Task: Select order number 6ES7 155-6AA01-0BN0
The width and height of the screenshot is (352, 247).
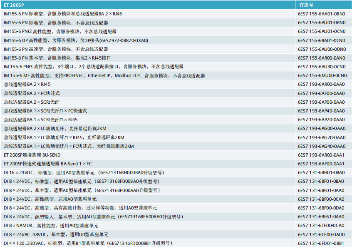Action: click(x=322, y=14)
